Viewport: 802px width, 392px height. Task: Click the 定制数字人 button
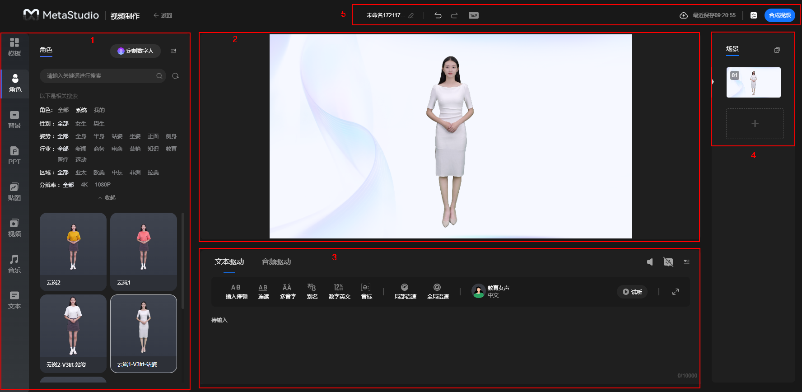click(x=135, y=51)
